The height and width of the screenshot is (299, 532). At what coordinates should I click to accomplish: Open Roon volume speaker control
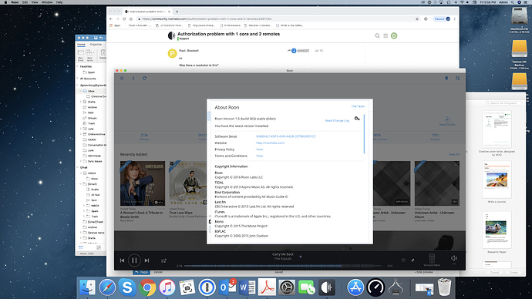[x=454, y=258]
